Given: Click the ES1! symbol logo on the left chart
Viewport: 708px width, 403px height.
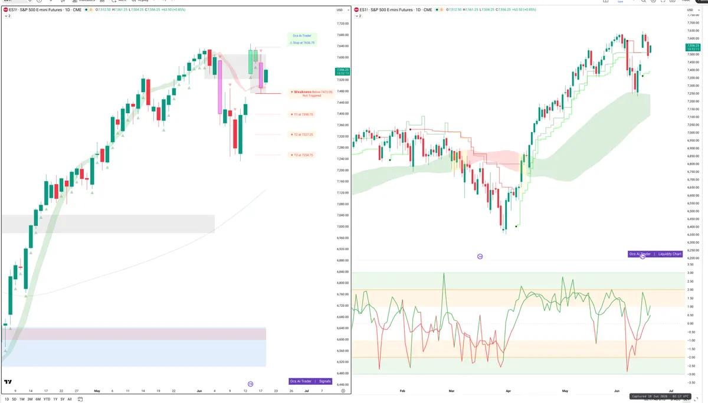Looking at the screenshot, I should click(x=6, y=10).
